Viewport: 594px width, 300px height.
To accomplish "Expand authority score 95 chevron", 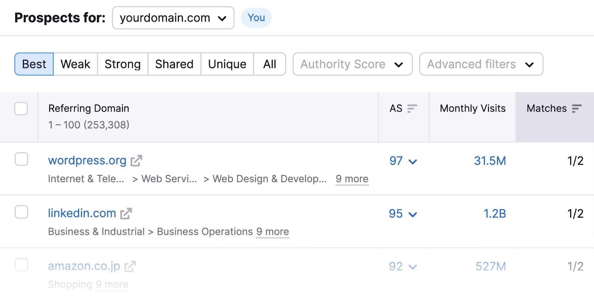I will point(412,214).
